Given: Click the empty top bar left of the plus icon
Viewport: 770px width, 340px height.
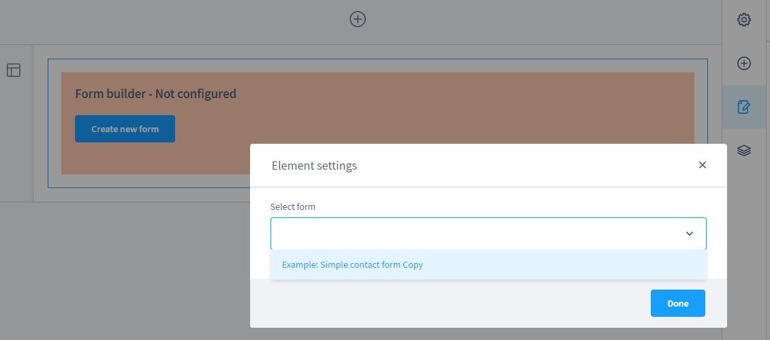Looking at the screenshot, I should [x=170, y=20].
